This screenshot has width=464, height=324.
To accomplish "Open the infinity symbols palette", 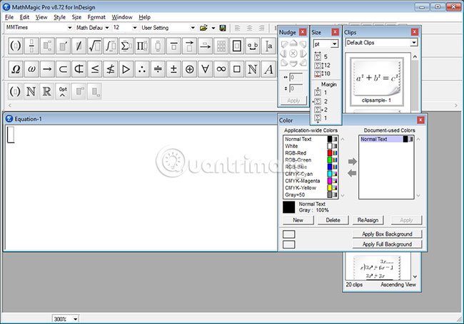I will pyautogui.click(x=221, y=69).
